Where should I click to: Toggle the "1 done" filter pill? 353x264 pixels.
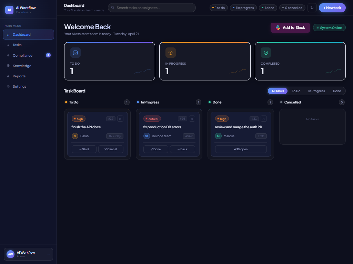pyautogui.click(x=268, y=7)
